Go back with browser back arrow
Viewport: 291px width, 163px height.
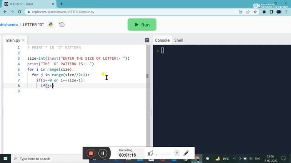coord(5,12)
